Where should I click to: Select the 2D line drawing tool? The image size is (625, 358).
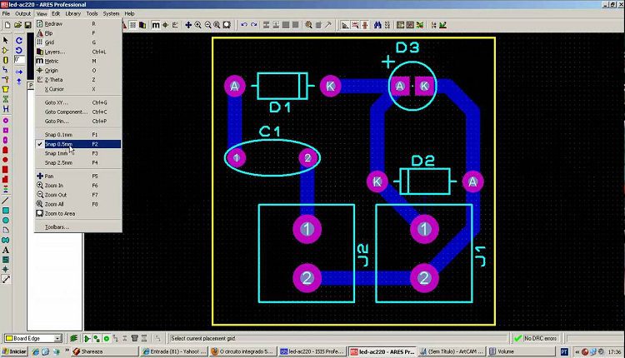coord(6,201)
